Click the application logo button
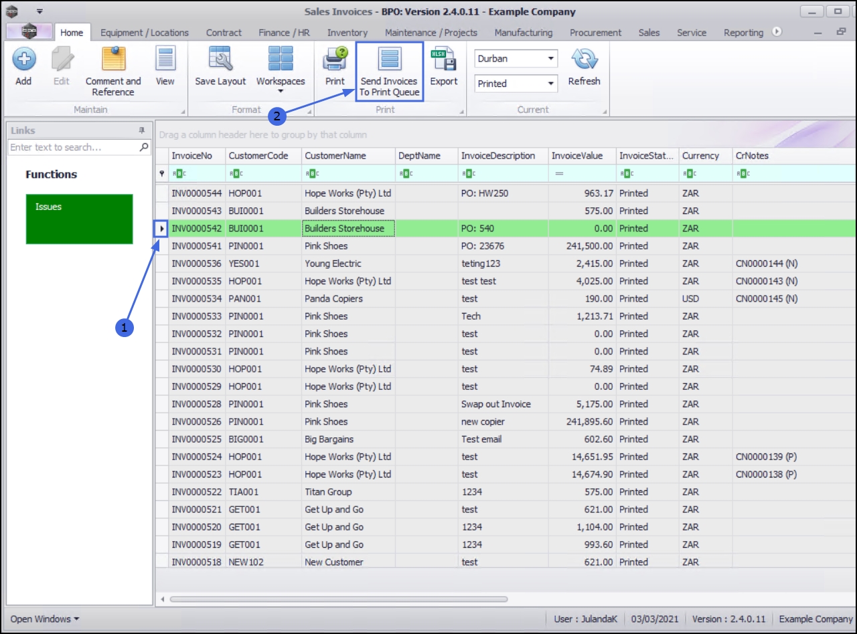857x634 pixels. 29,31
